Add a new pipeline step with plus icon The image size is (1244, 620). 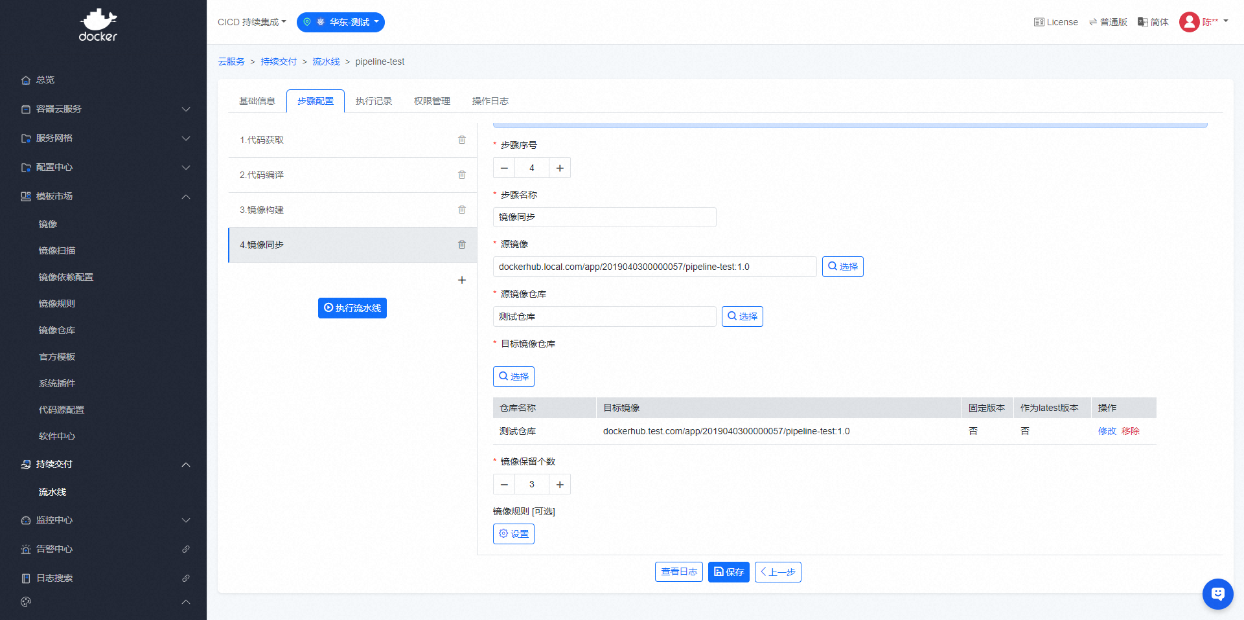[x=462, y=280]
